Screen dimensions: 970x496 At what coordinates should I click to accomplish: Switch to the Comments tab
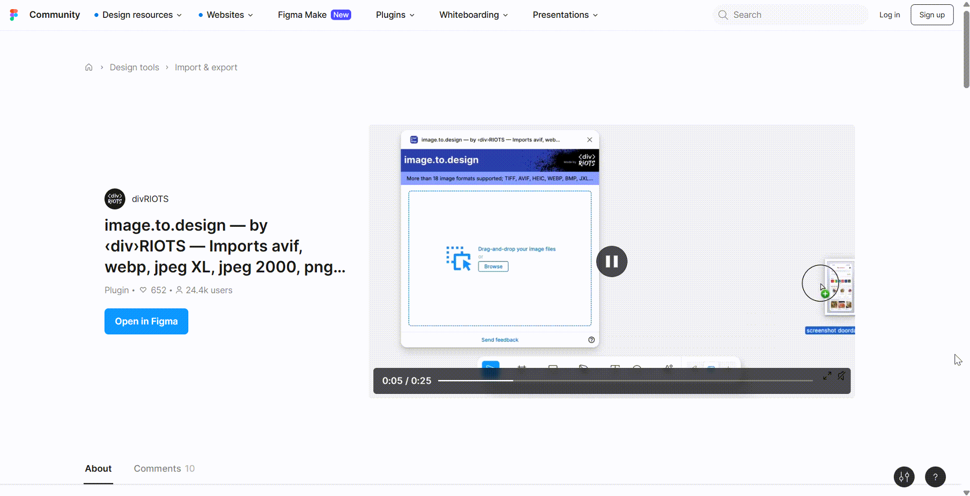(x=164, y=469)
